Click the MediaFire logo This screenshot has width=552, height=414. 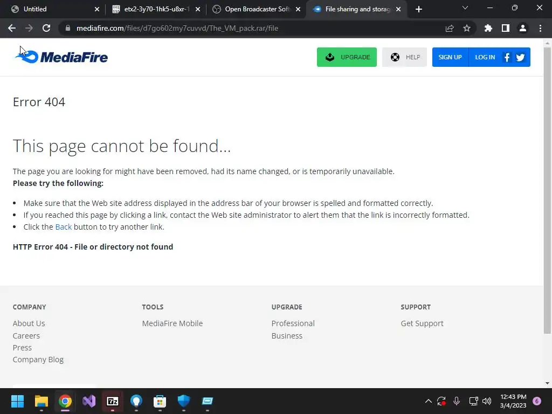click(61, 57)
